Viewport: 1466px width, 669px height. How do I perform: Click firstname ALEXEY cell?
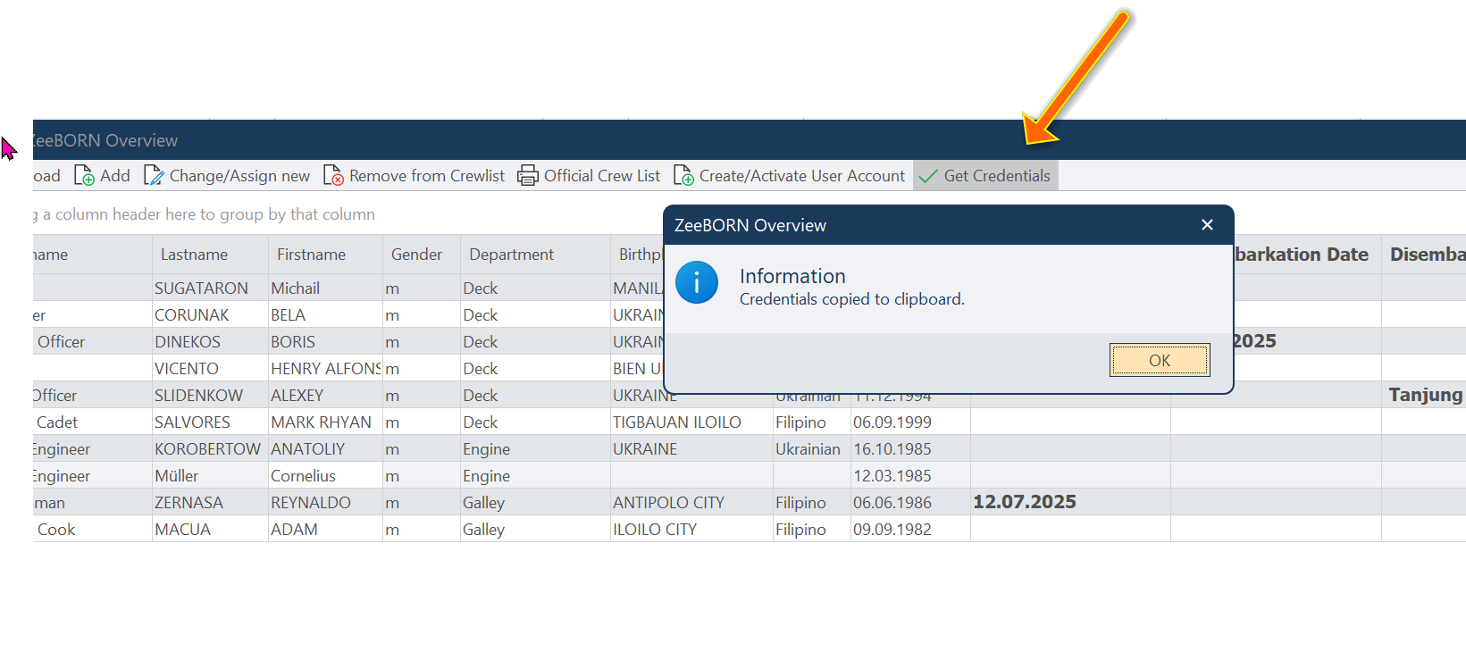(x=325, y=396)
